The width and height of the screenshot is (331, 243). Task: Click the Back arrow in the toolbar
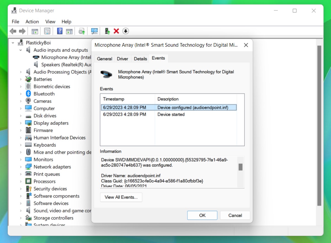pyautogui.click(x=13, y=31)
